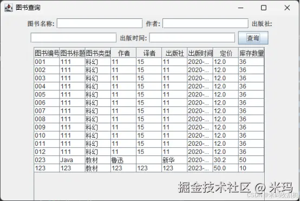
Task: Click 12.0 price cell in row 005
Action: pos(226,95)
